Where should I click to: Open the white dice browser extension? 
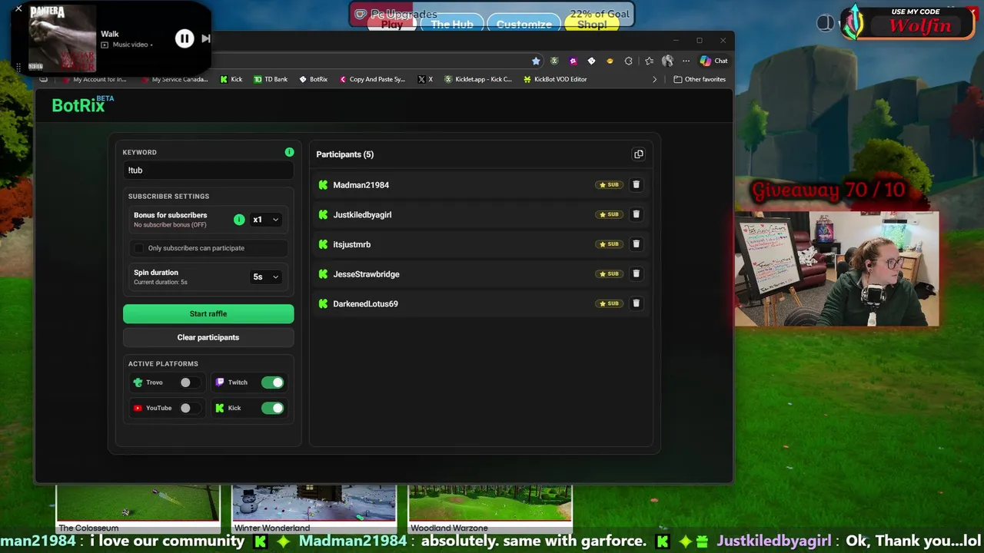[x=591, y=61]
